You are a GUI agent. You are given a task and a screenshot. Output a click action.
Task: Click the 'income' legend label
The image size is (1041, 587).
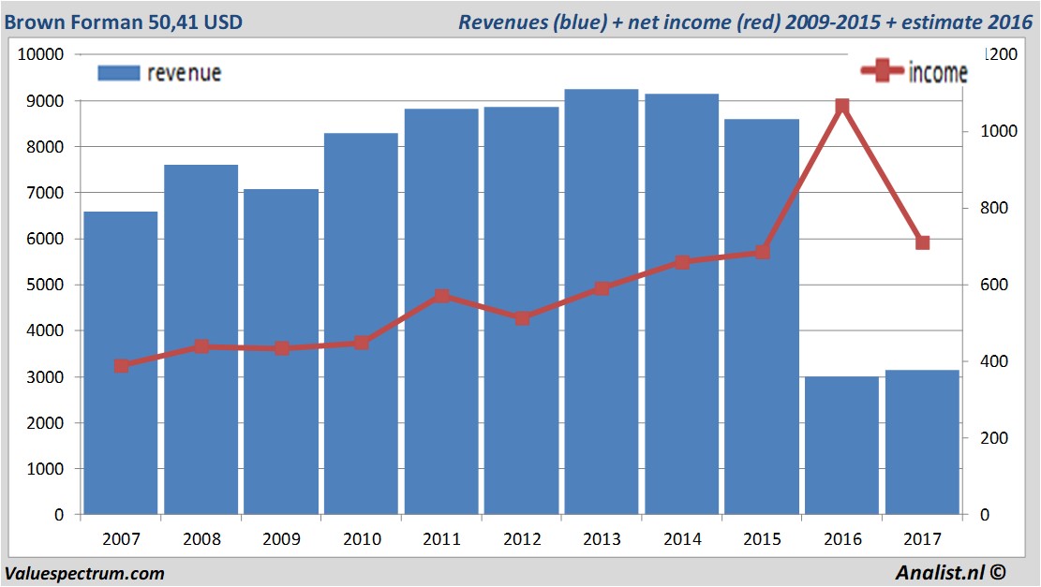tap(937, 72)
